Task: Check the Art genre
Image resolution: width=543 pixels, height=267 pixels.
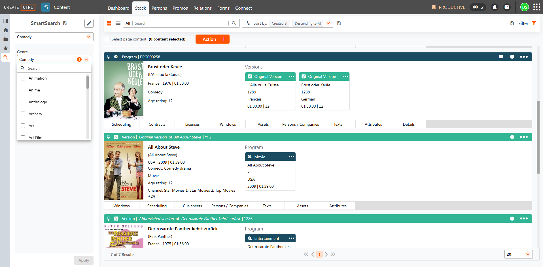Action: pos(23,126)
